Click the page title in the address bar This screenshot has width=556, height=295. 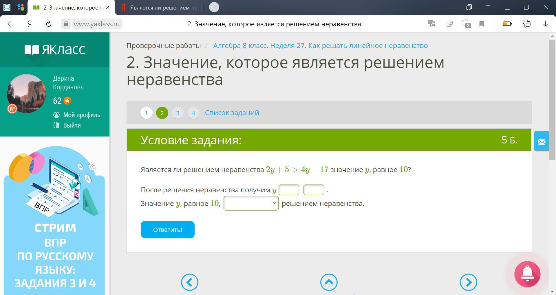tap(274, 24)
